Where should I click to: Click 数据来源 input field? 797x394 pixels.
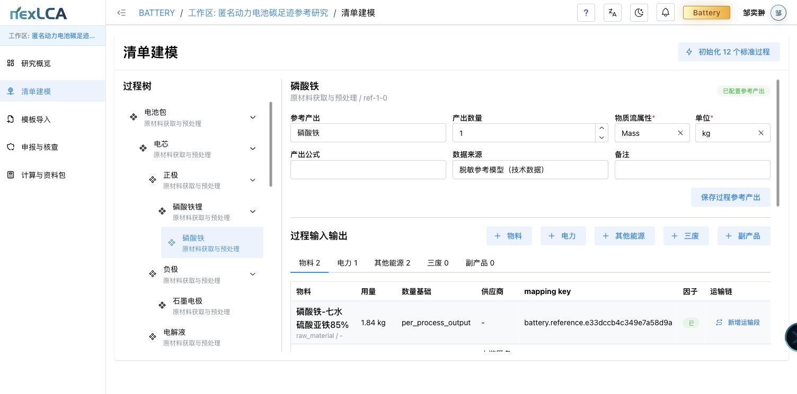[530, 170]
